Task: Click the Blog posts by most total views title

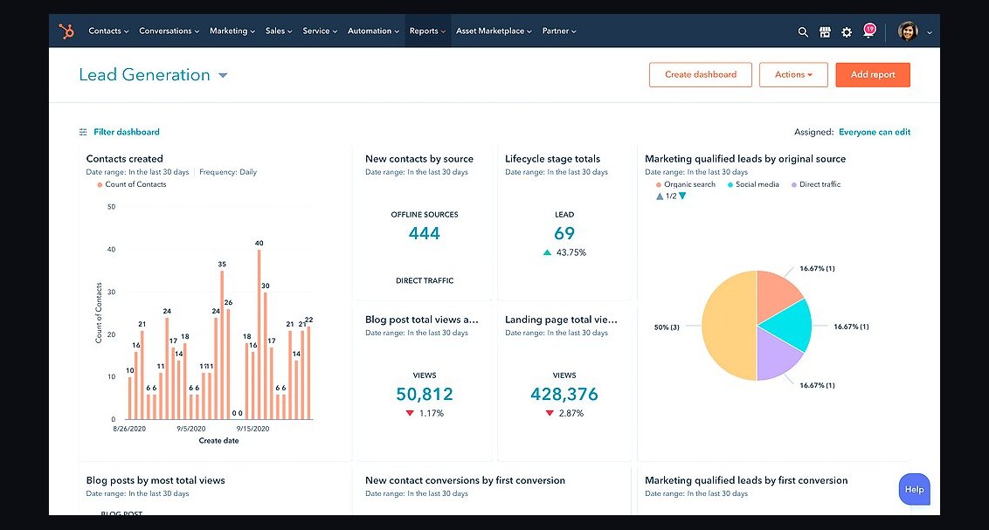Action: [156, 480]
